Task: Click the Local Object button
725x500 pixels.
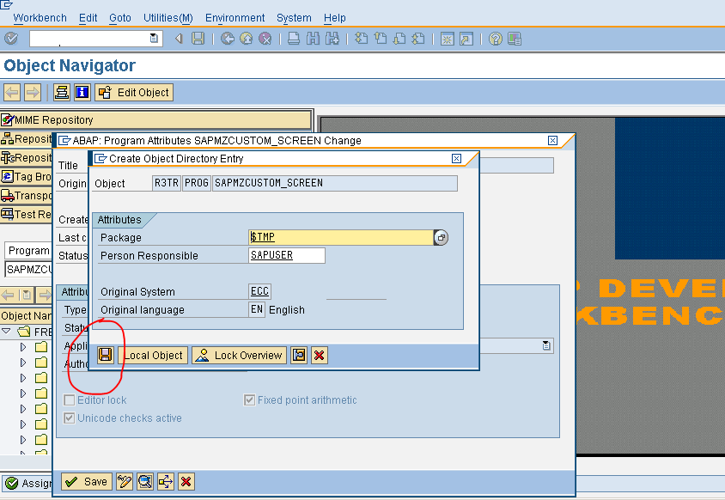Action: pyautogui.click(x=153, y=355)
